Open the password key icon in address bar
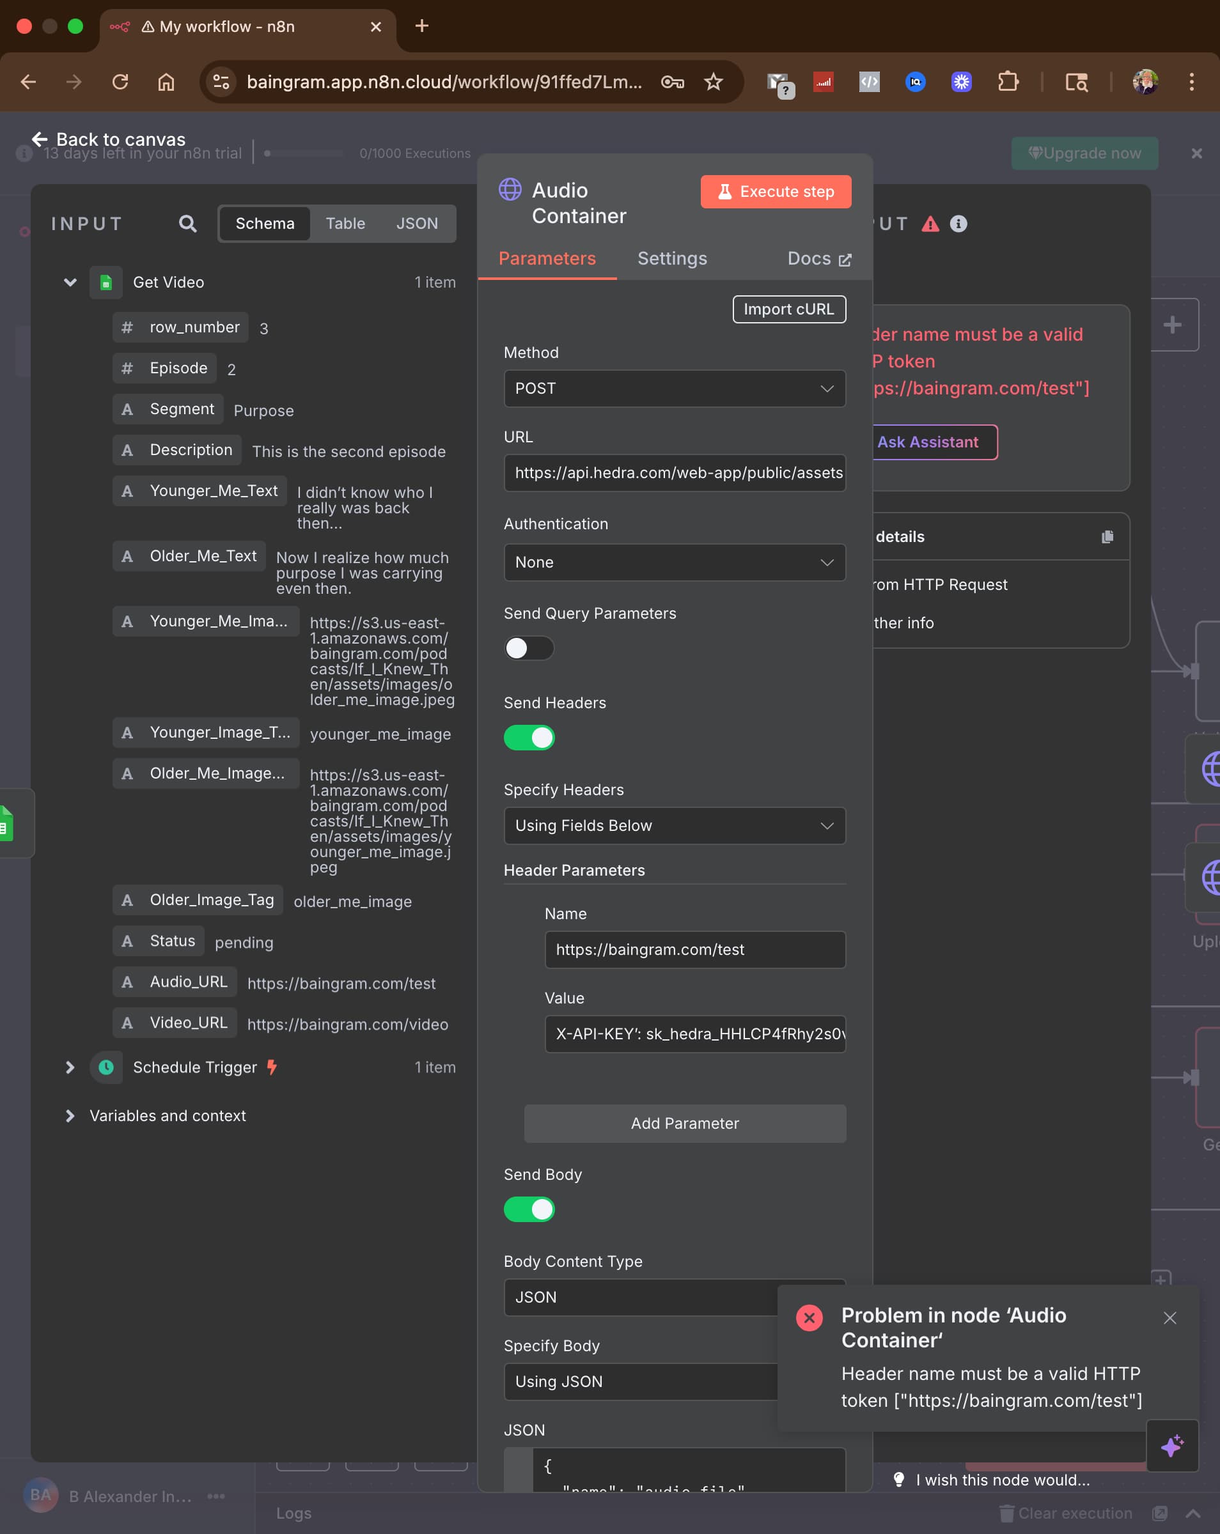 point(672,82)
